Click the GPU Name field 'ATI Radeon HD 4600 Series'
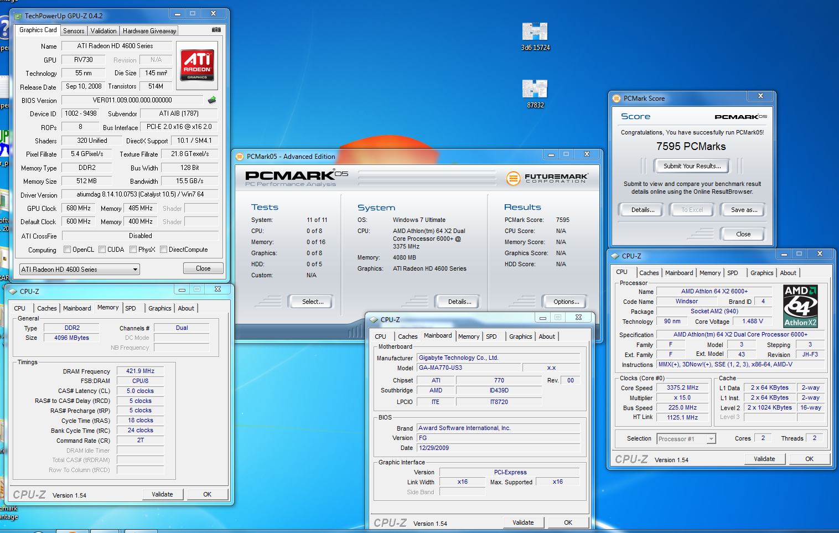The image size is (839, 533). pos(116,46)
